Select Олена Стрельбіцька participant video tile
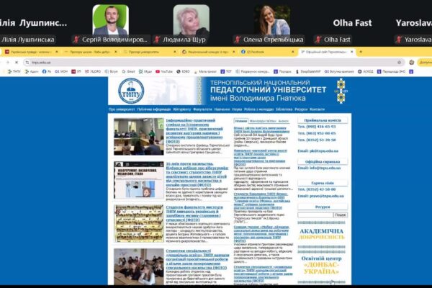The height and width of the screenshot is (288, 432). point(272,24)
